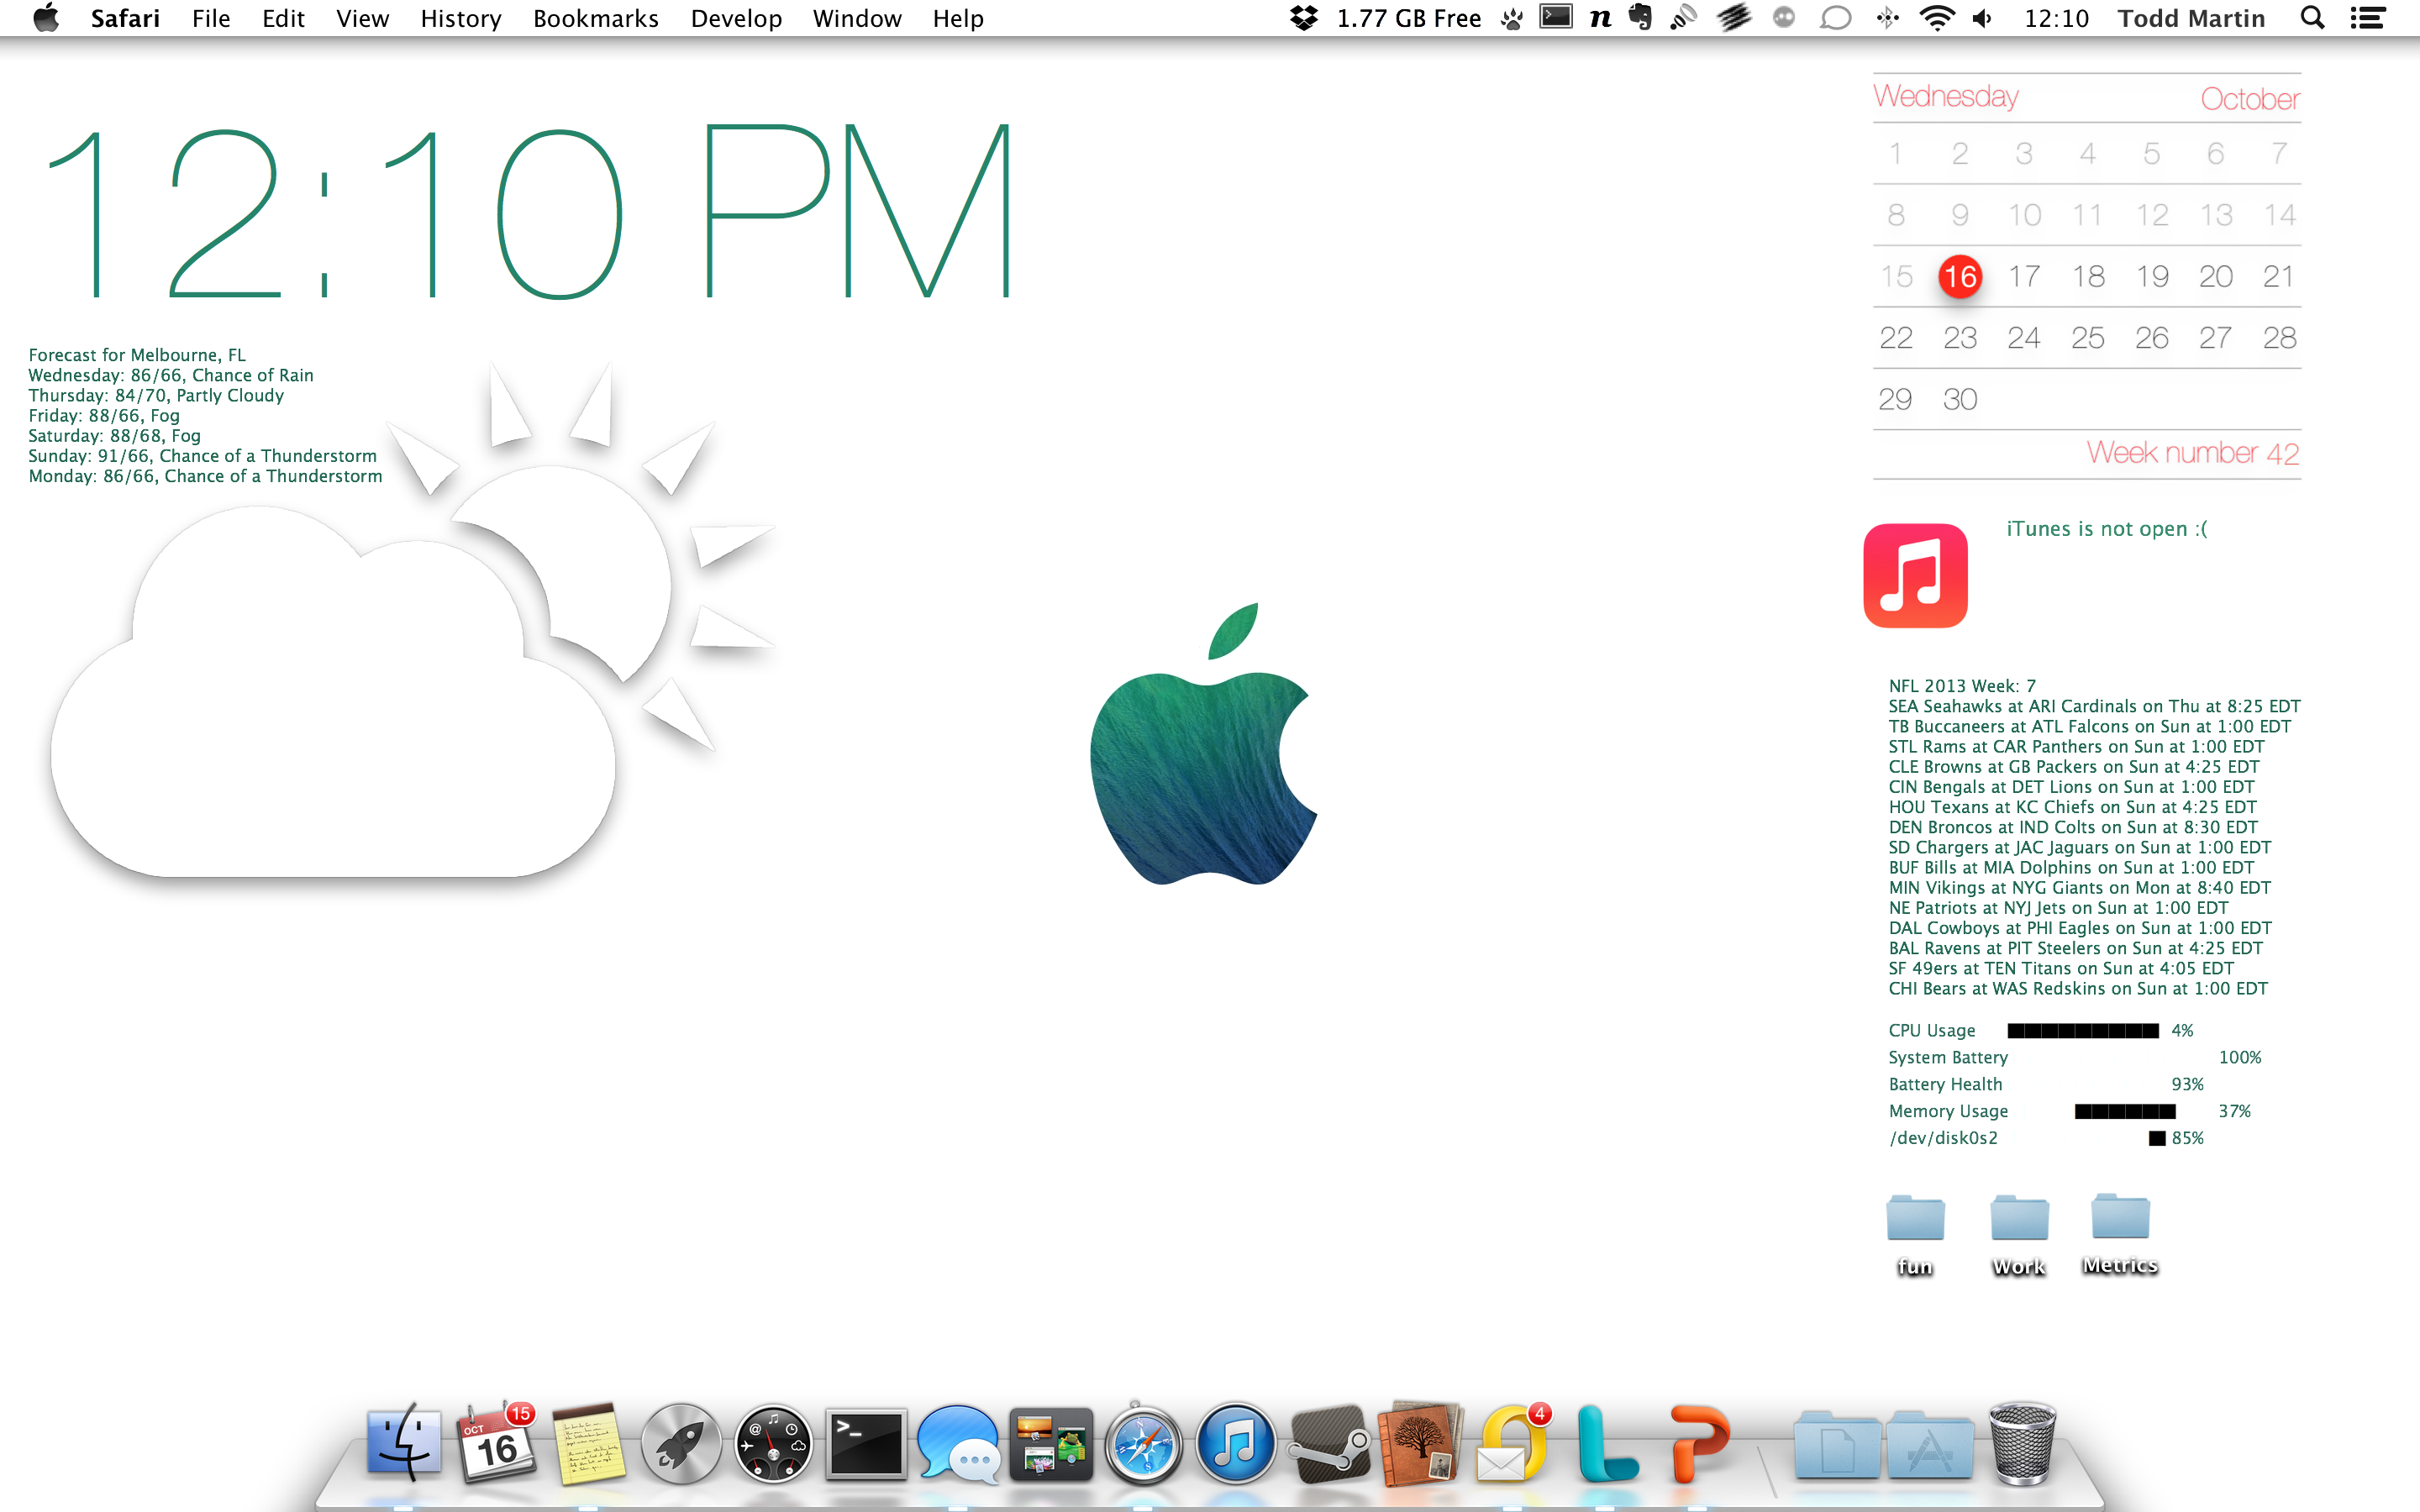
Task: Open Safari compass icon in Dock
Action: [x=1143, y=1443]
